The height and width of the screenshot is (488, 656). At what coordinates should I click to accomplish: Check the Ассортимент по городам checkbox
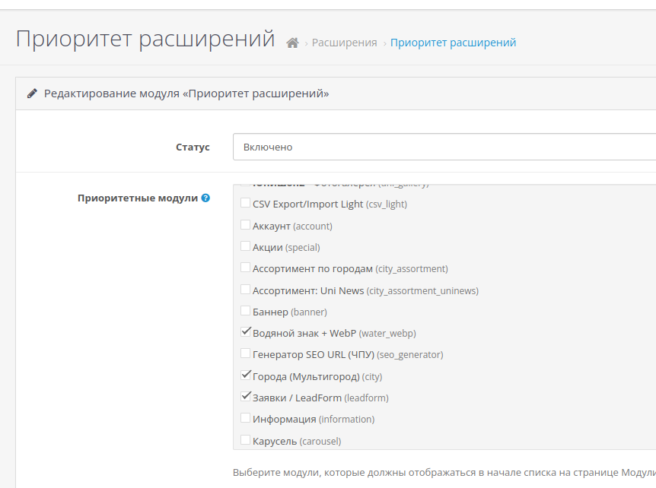tap(246, 268)
